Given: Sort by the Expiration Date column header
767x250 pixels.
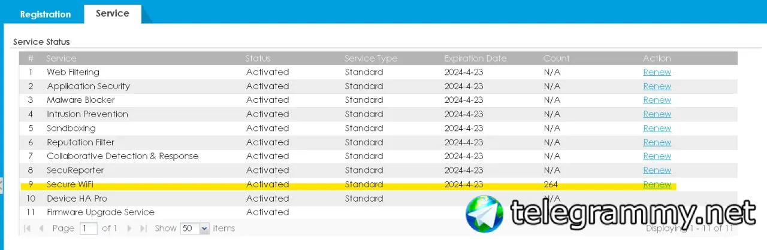Looking at the screenshot, I should click(475, 59).
